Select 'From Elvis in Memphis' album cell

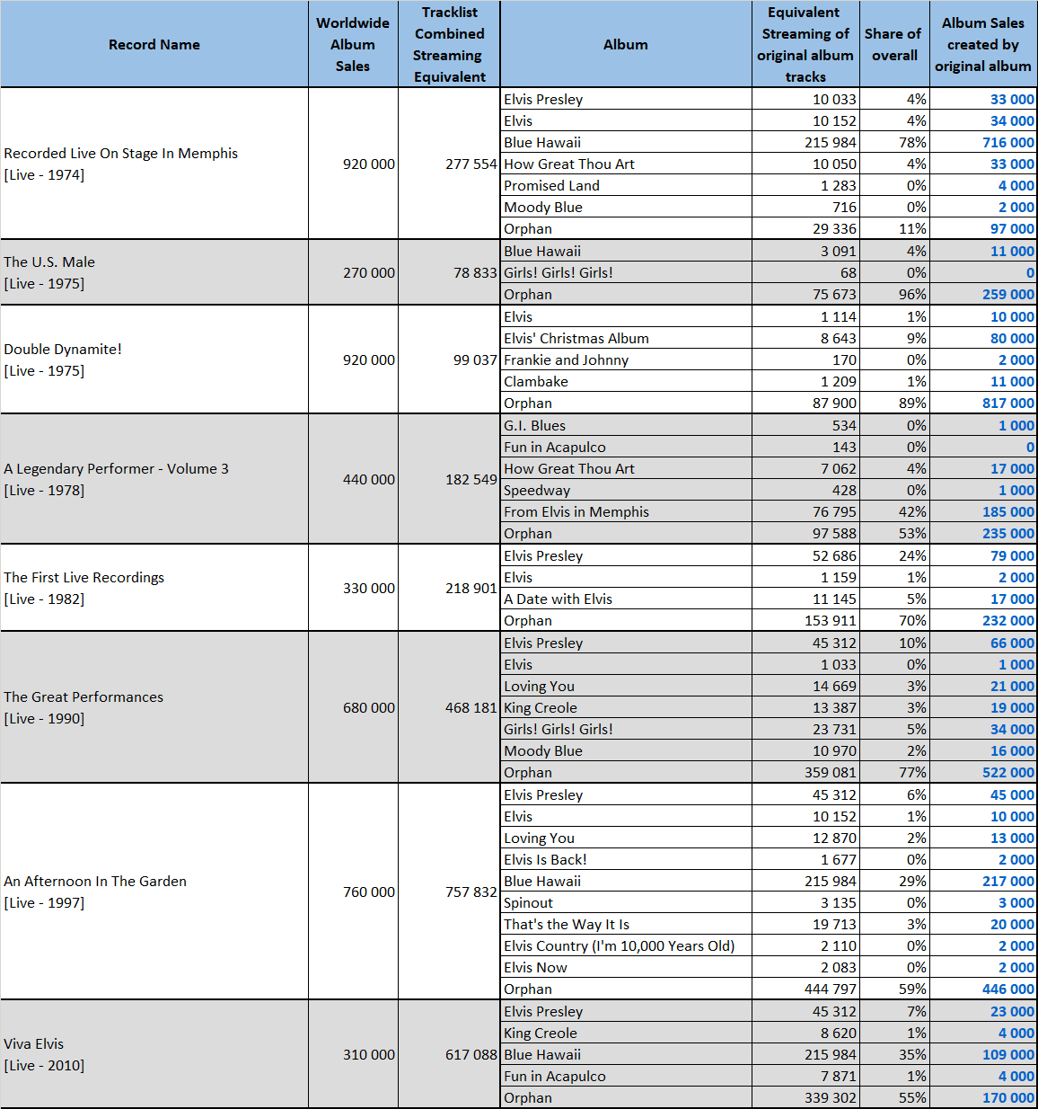click(626, 511)
